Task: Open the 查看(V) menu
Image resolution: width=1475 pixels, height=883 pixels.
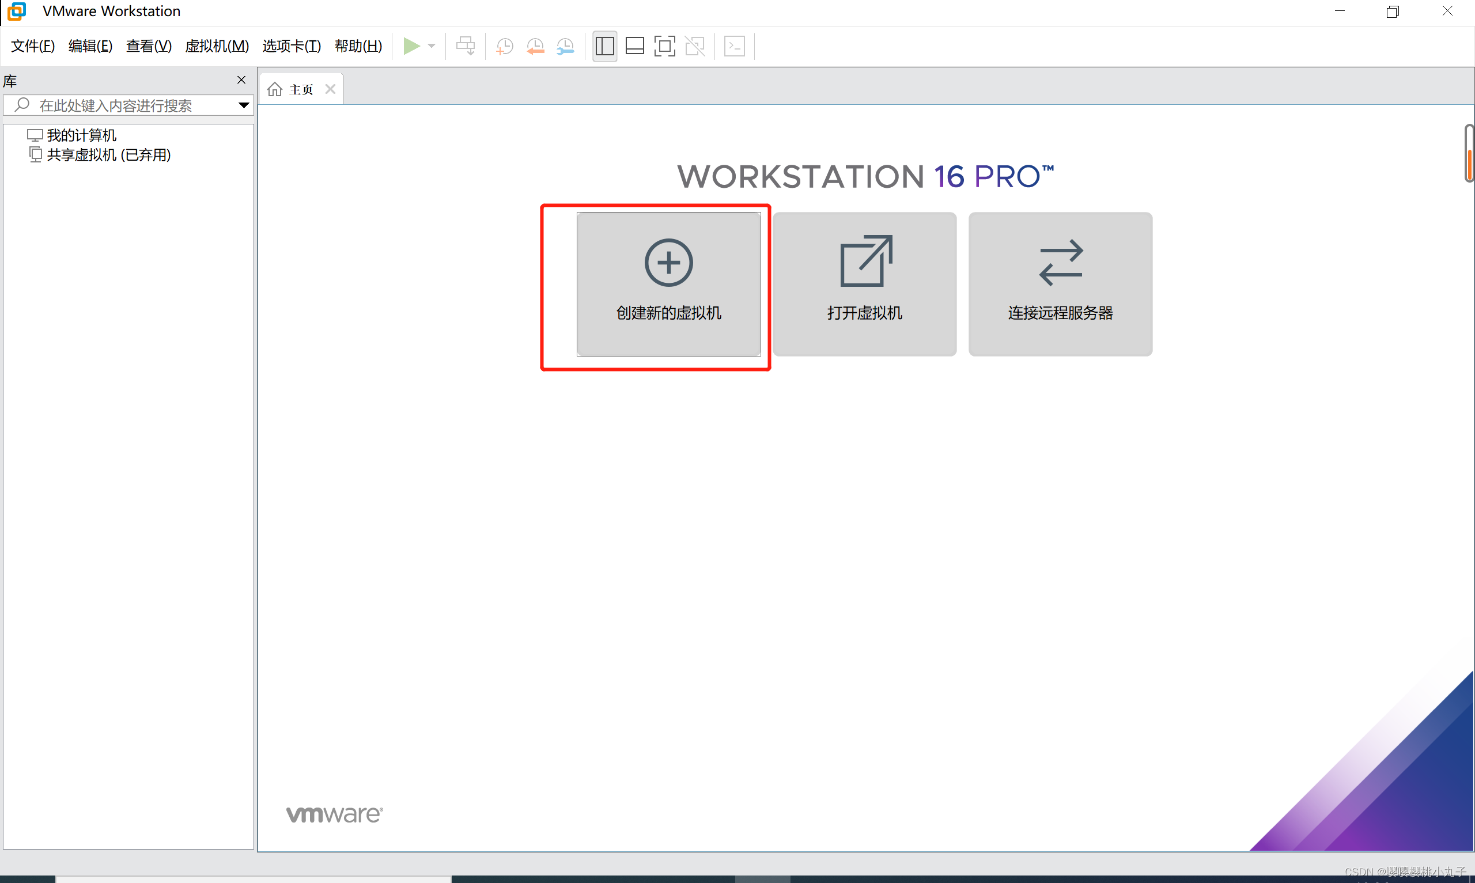Action: tap(149, 46)
